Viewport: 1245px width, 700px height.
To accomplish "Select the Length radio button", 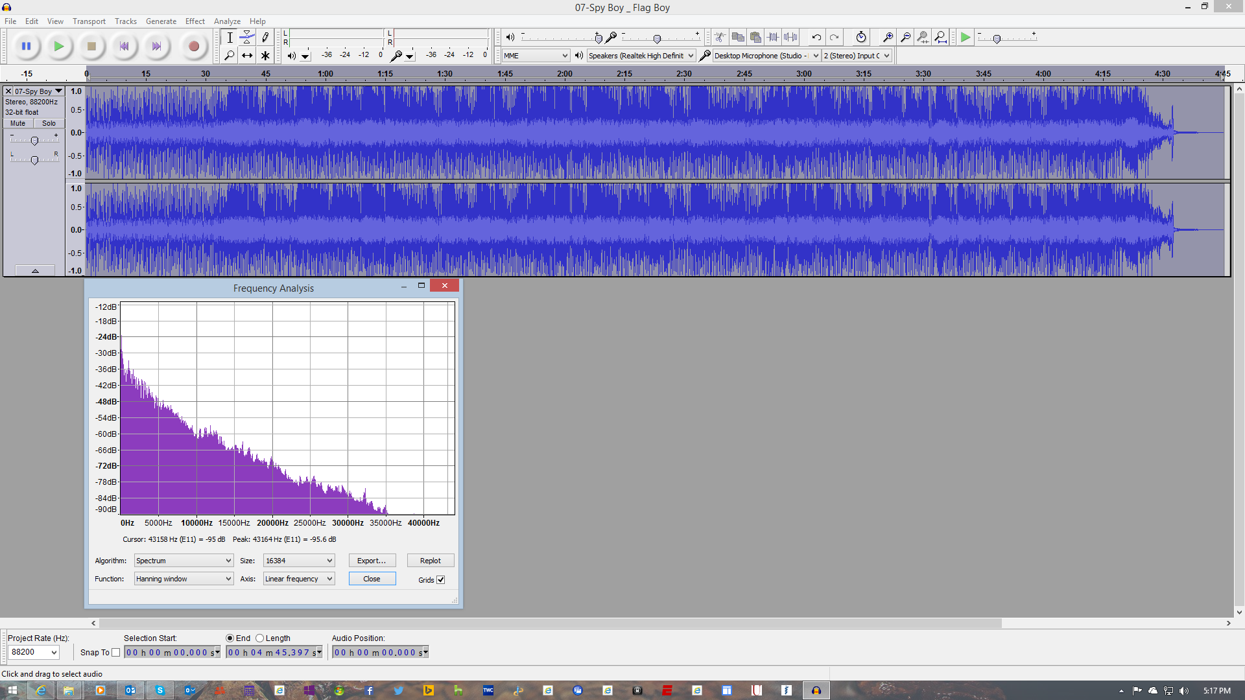I will 259,638.
